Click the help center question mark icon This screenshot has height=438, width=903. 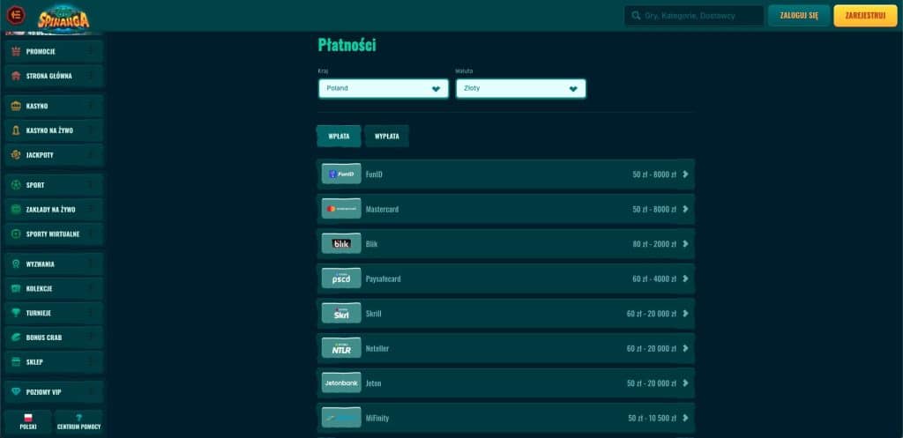coord(78,418)
